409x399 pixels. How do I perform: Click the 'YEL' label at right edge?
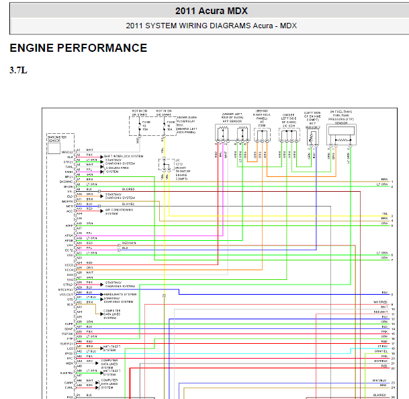385,214
